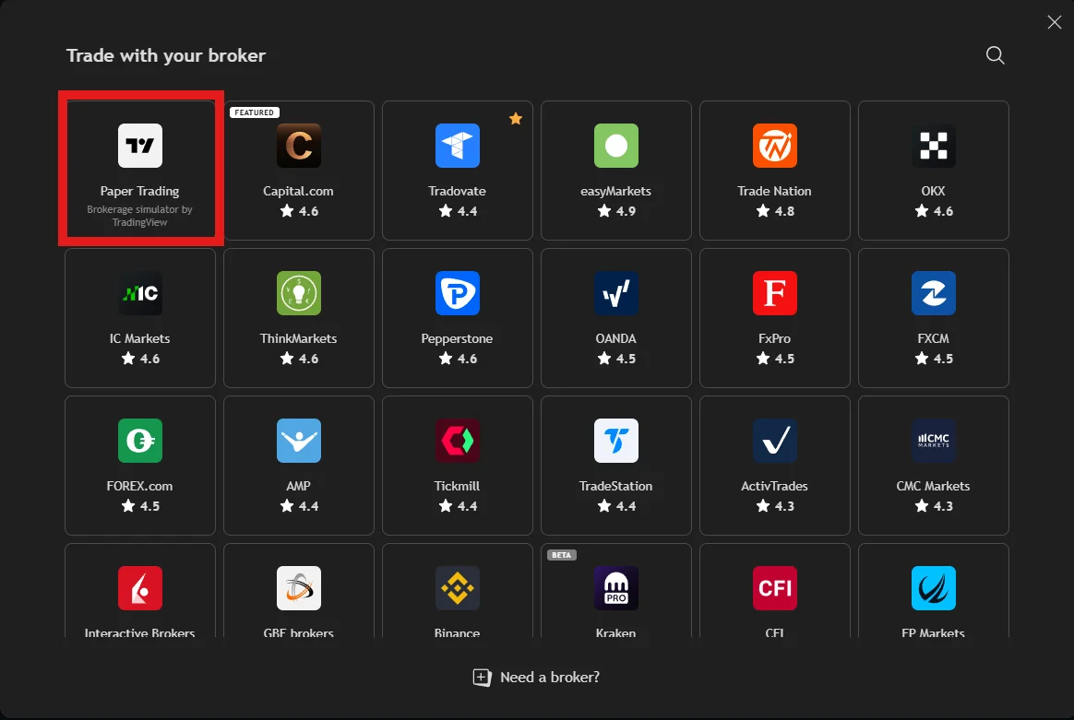Click the gold star on Tradovate card

coord(516,118)
